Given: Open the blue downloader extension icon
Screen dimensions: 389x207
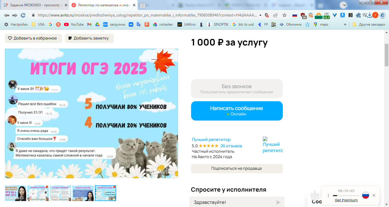Looking at the screenshot, I should coord(343,15).
